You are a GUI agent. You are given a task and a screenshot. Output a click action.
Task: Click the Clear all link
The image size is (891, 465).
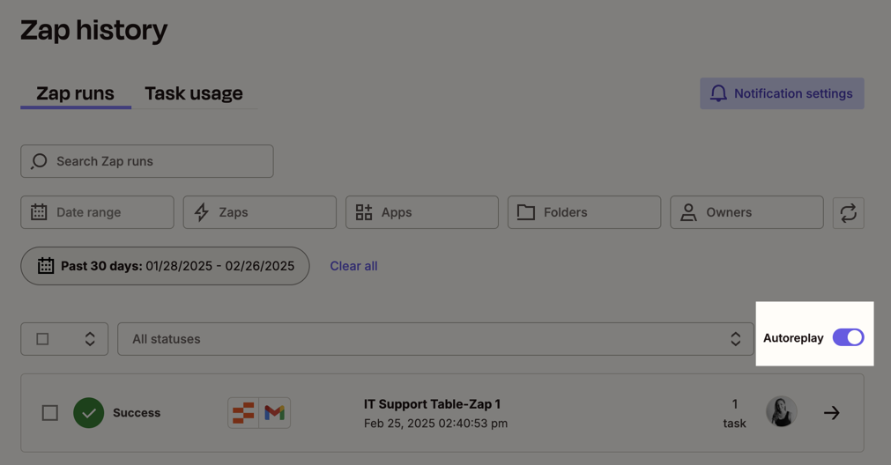click(x=353, y=266)
